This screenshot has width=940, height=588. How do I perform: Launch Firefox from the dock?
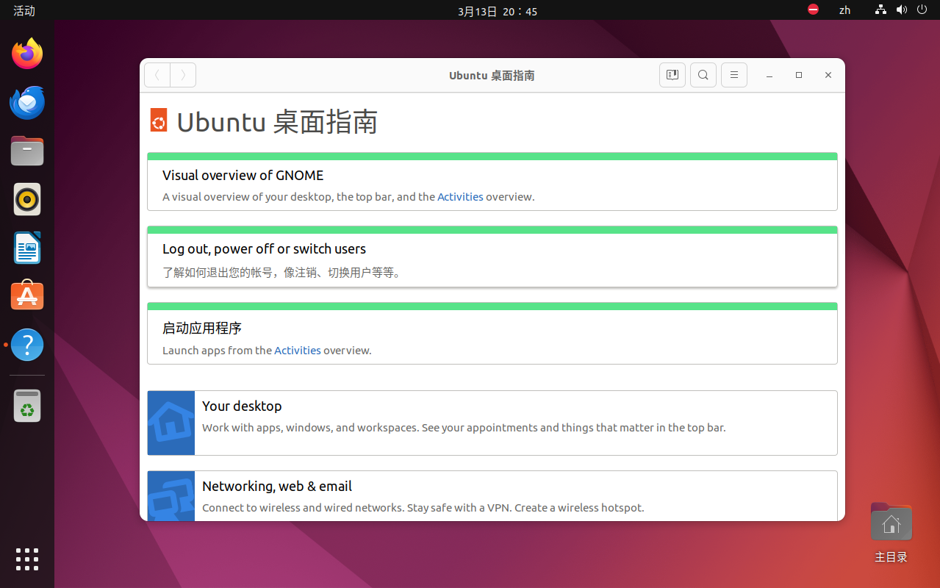pos(27,54)
